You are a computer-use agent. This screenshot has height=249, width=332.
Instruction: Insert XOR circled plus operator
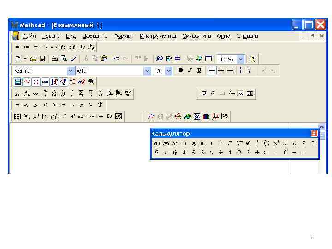(x=100, y=105)
